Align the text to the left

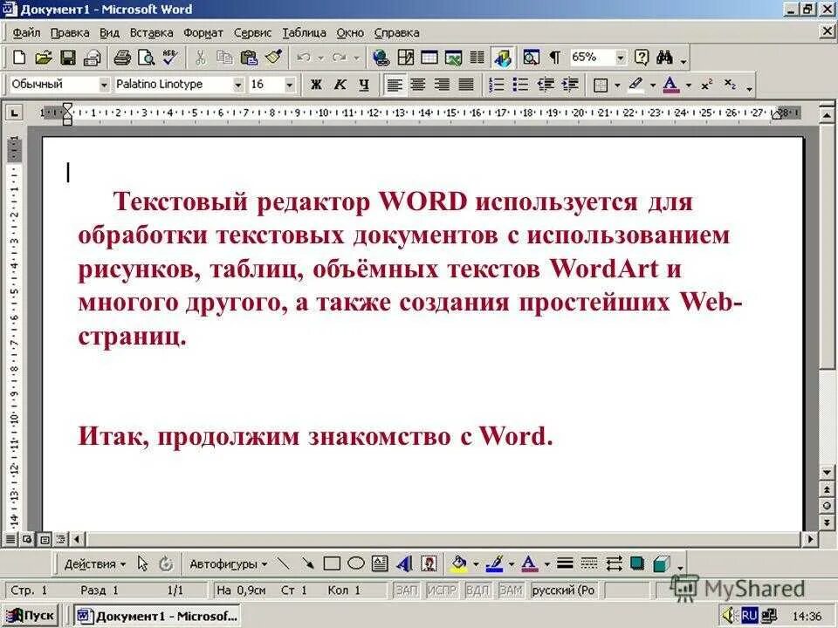(x=395, y=85)
